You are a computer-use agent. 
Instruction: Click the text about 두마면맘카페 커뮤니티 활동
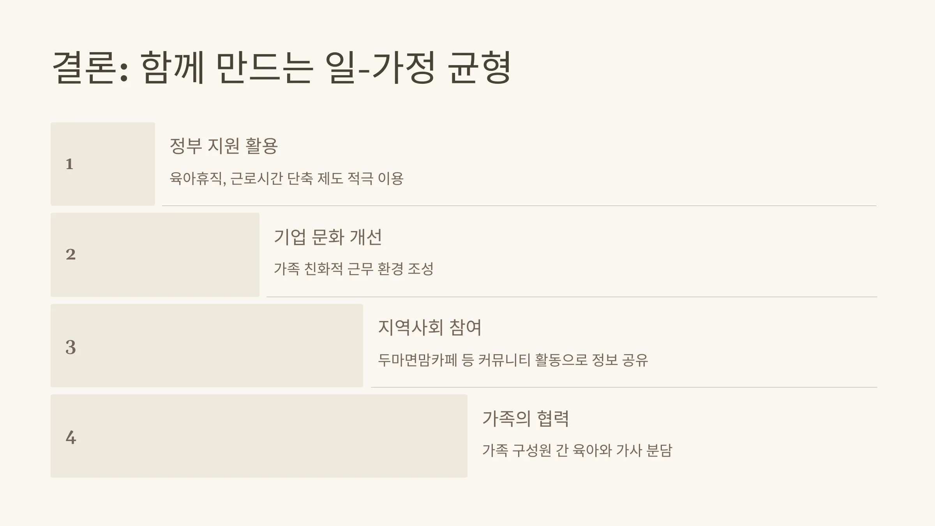click(x=513, y=360)
